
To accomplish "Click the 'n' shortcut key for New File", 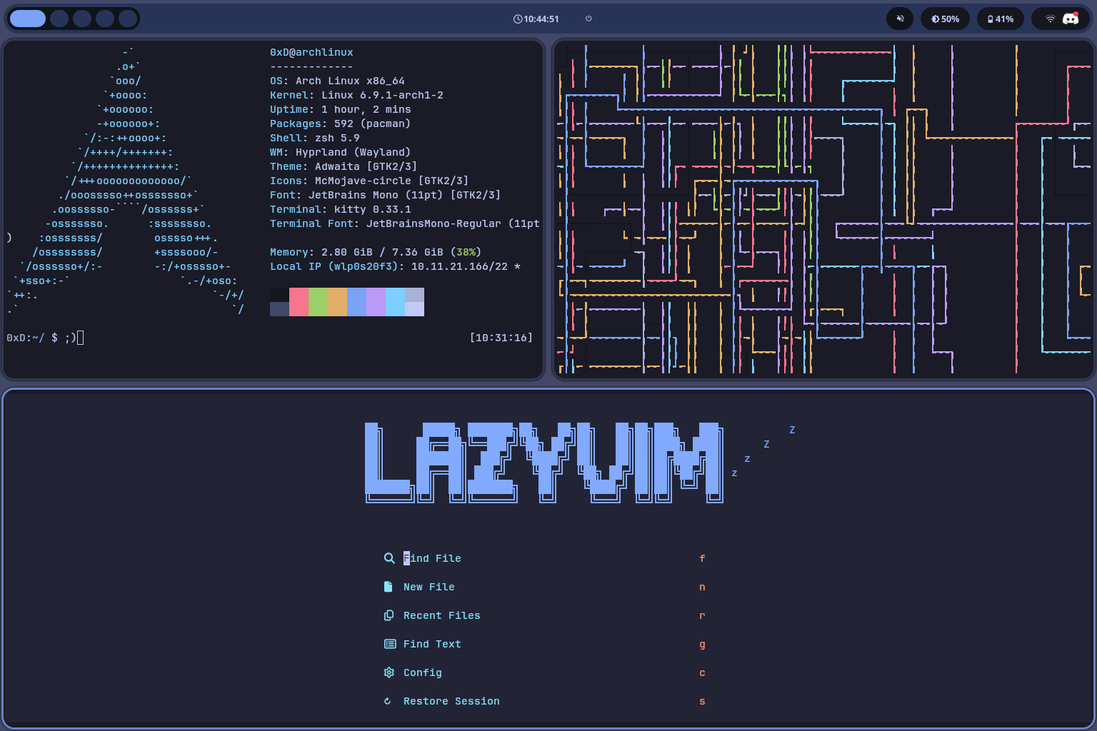I will (702, 587).
